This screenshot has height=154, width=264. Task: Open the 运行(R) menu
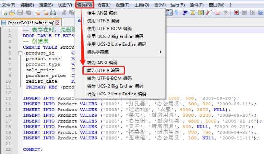click(x=178, y=5)
